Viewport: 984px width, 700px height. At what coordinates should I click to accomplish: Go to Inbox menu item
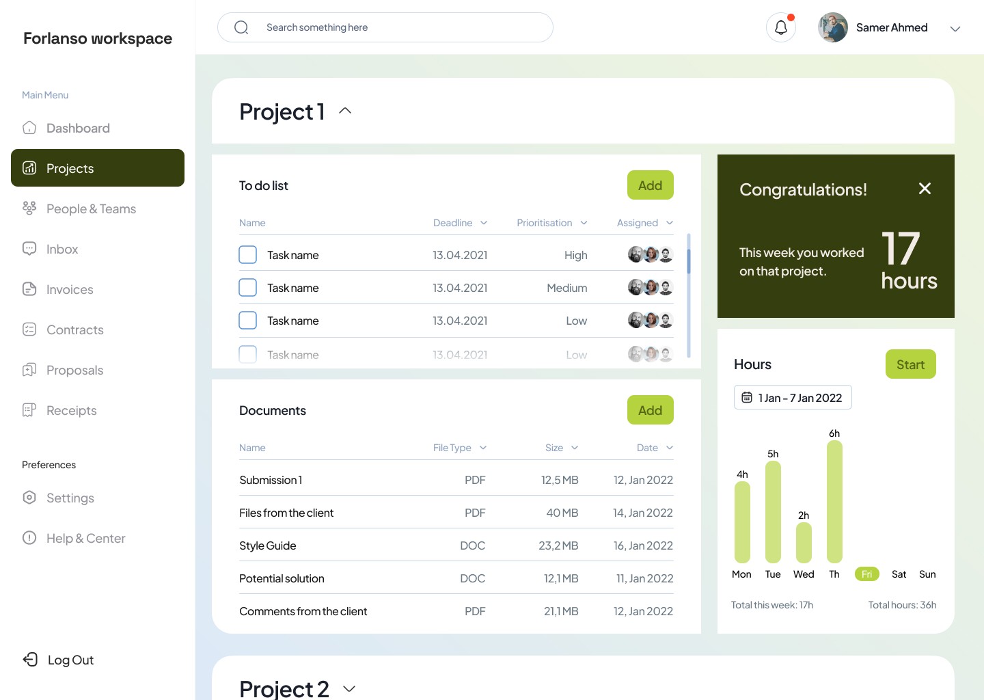click(98, 249)
